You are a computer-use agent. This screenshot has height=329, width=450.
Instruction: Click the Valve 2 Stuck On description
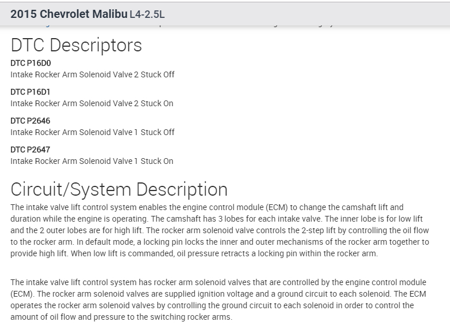pyautogui.click(x=92, y=103)
